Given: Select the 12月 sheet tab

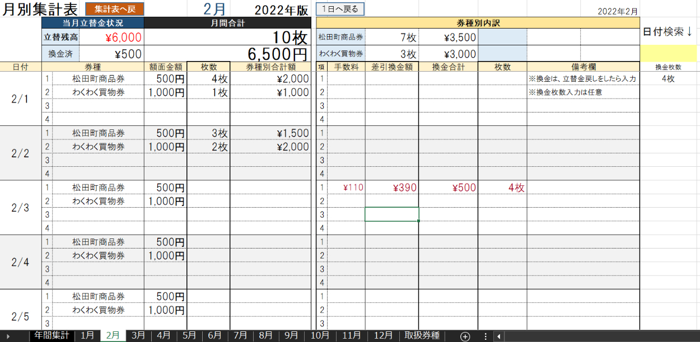Looking at the screenshot, I should point(383,336).
